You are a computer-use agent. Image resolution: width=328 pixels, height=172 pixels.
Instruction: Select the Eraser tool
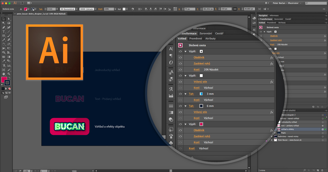tap(9, 40)
